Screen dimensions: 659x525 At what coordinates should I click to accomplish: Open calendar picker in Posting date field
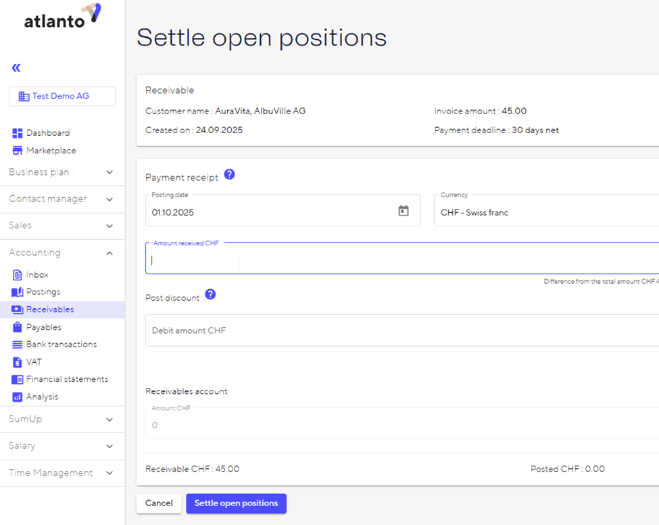coord(403,211)
